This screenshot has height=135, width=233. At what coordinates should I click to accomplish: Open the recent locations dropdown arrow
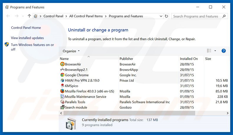coord(23,16)
